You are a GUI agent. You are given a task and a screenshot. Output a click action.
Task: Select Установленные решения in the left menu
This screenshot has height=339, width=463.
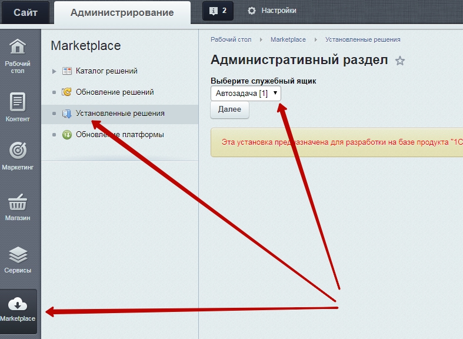(x=119, y=114)
